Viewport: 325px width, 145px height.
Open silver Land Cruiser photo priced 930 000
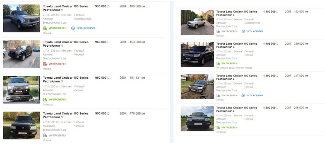22,18
